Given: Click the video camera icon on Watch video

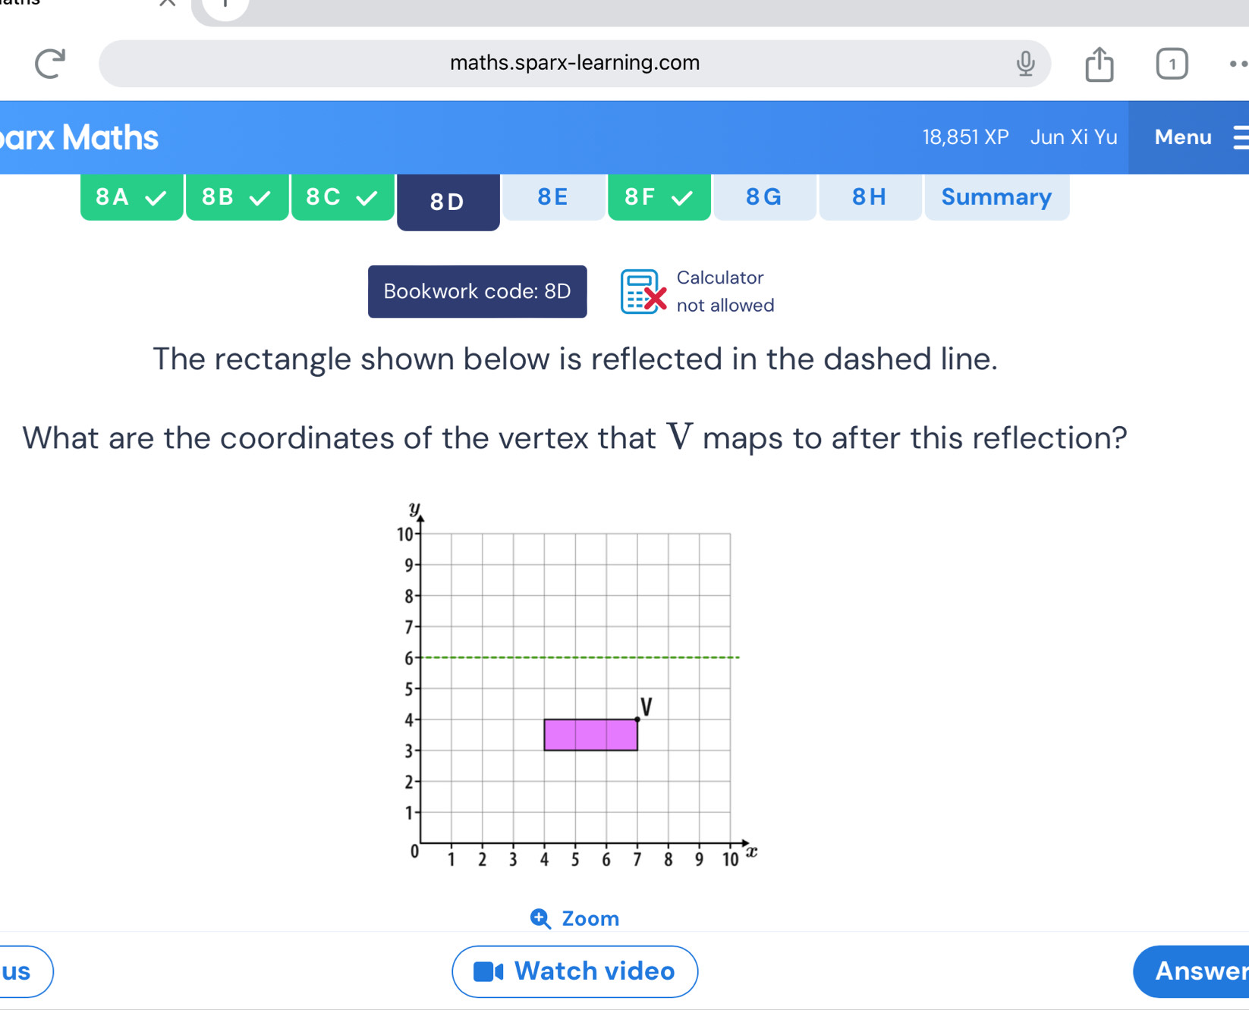Looking at the screenshot, I should [x=488, y=971].
